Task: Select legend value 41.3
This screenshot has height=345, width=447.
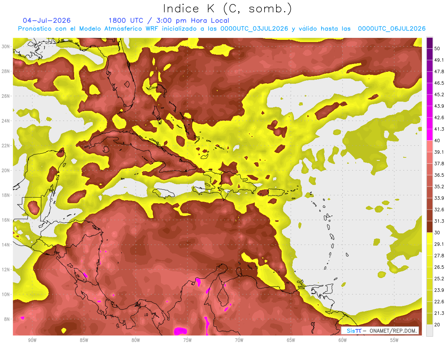Action: tap(439, 129)
